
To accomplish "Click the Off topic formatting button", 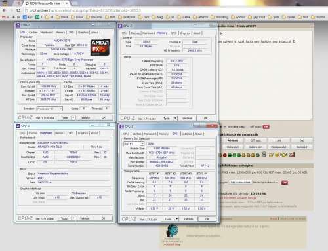I will click(x=256, y=140).
